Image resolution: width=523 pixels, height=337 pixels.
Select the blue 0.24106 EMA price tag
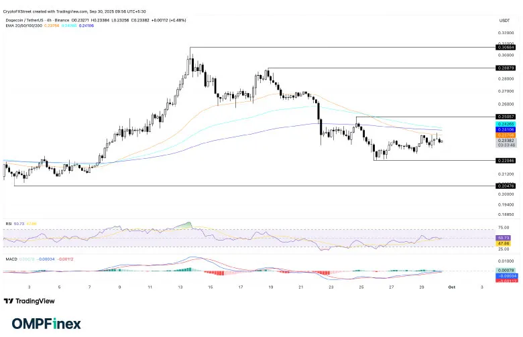pyautogui.click(x=505, y=129)
